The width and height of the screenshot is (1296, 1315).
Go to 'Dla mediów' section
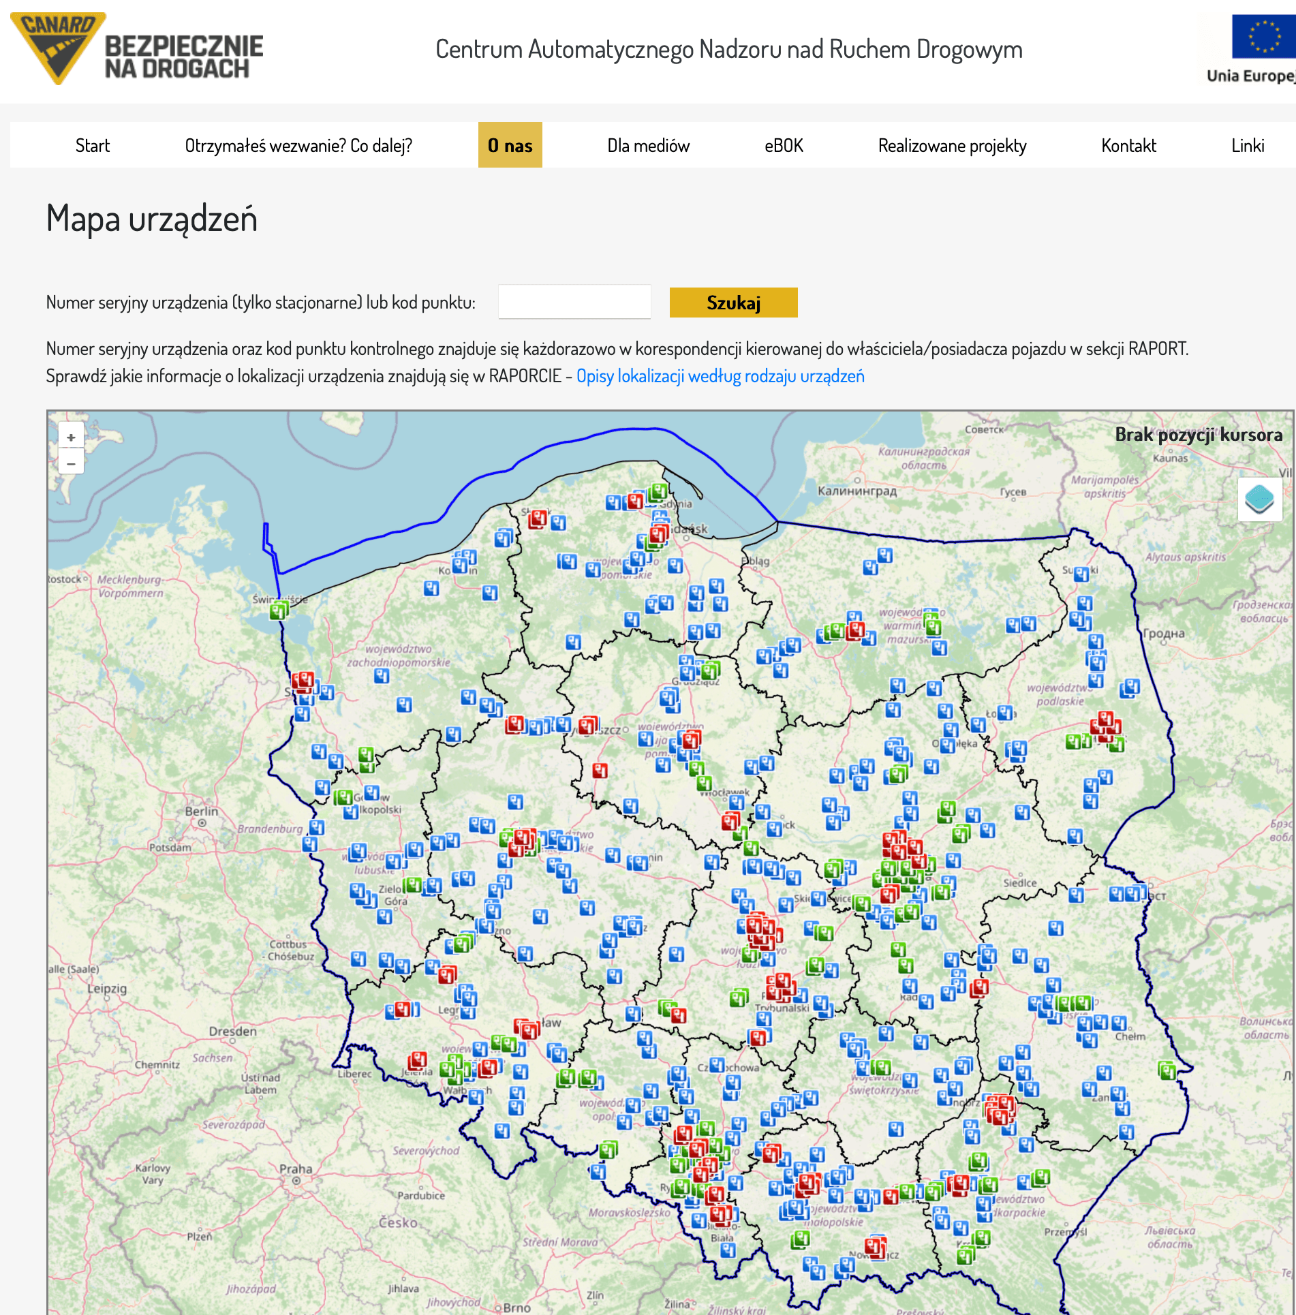649,145
